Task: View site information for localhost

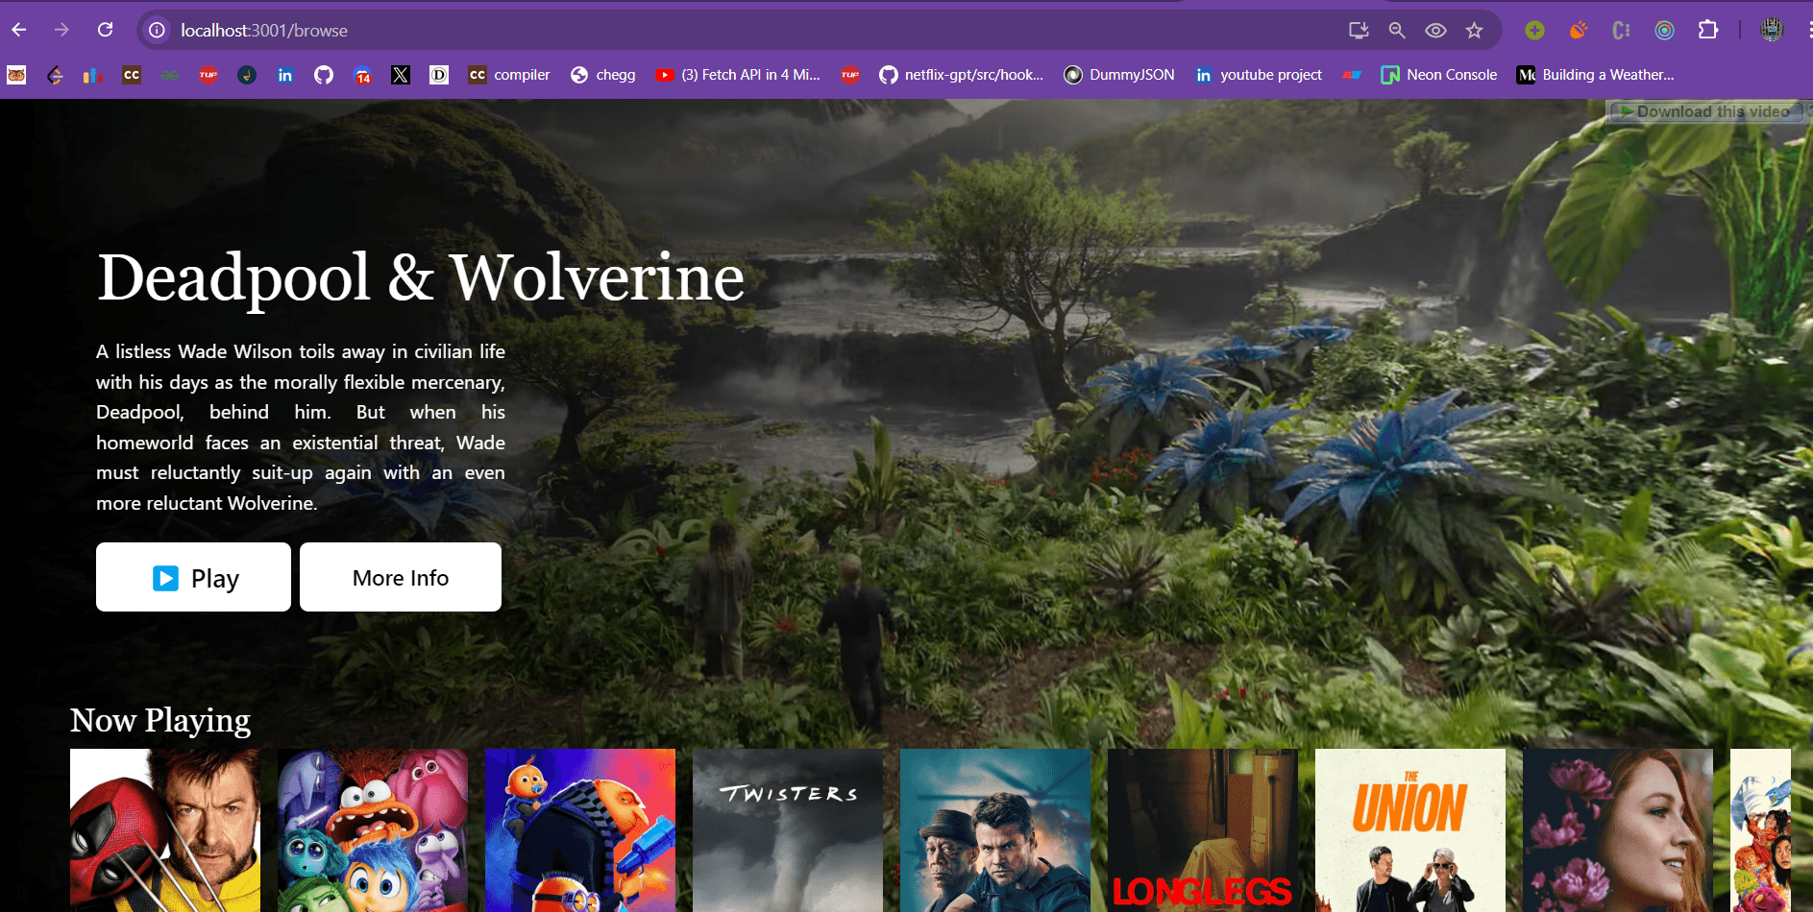Action: pos(157,31)
